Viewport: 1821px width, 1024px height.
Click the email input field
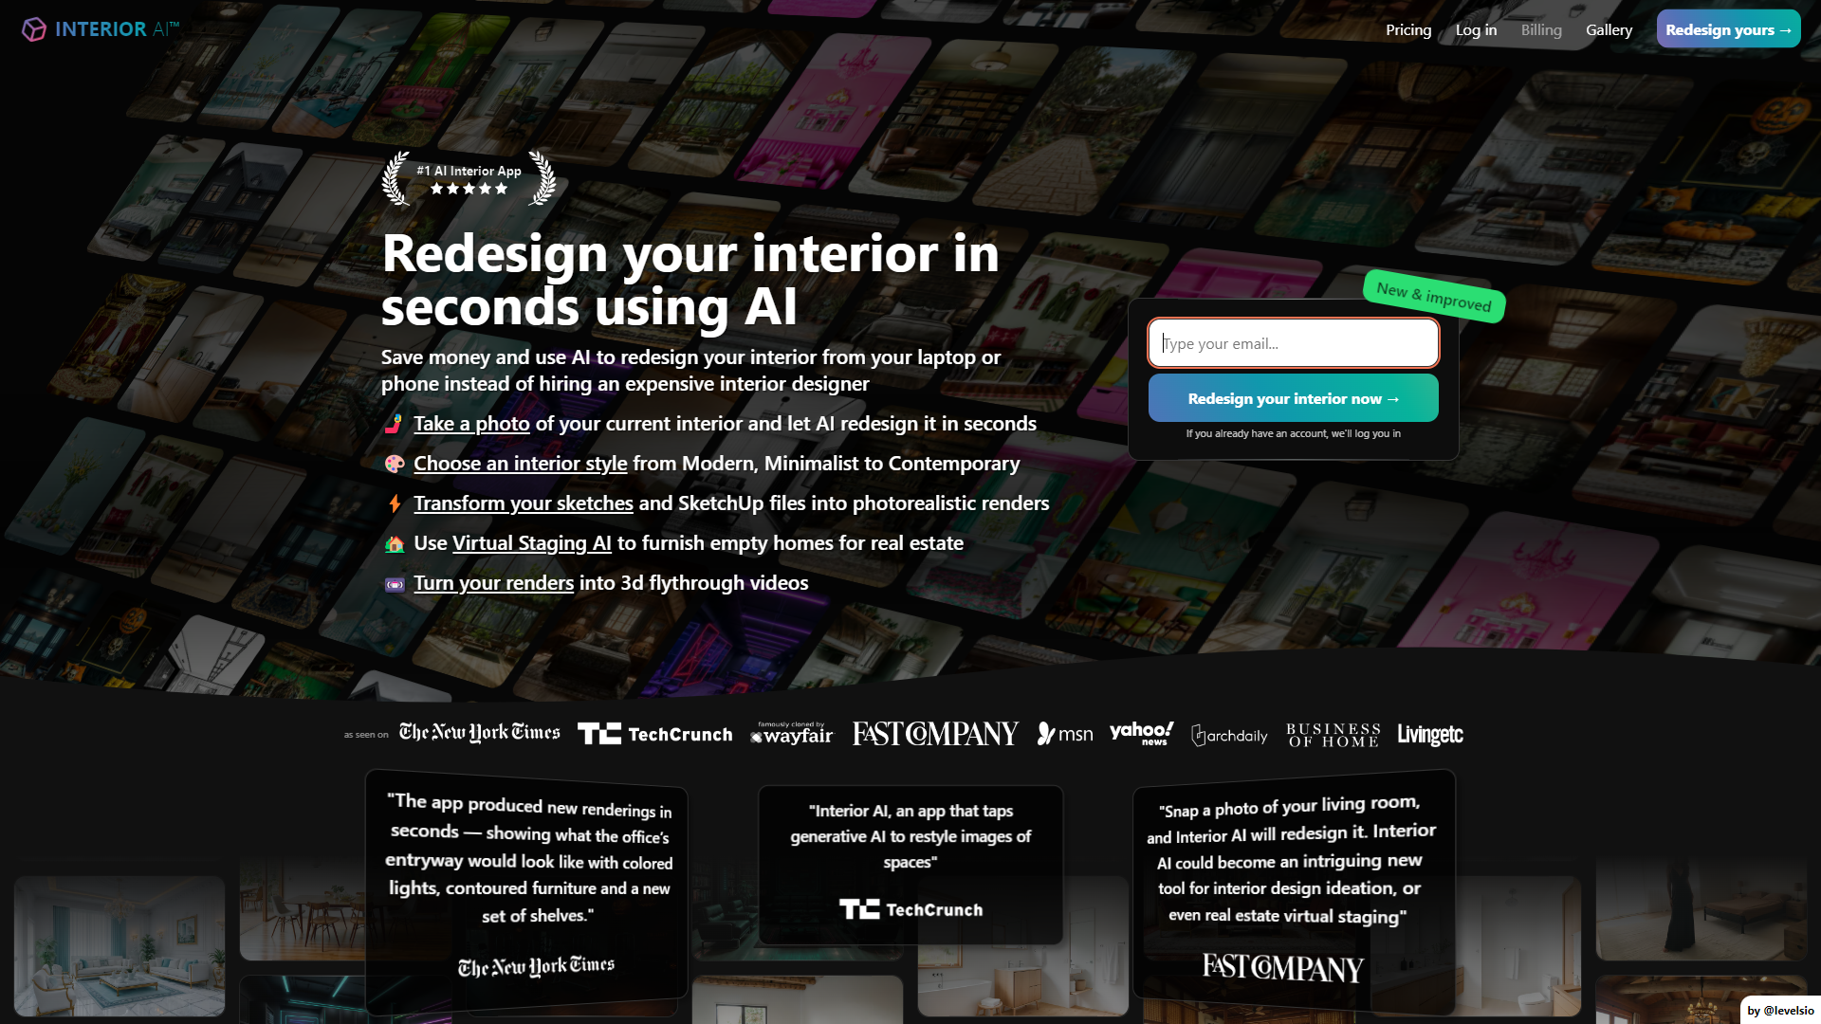(1294, 342)
